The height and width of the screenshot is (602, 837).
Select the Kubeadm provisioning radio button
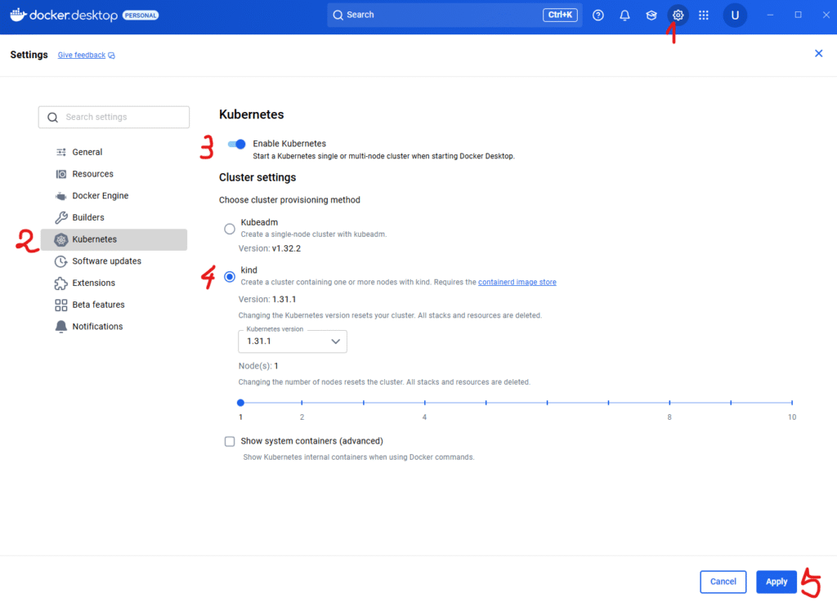point(230,229)
